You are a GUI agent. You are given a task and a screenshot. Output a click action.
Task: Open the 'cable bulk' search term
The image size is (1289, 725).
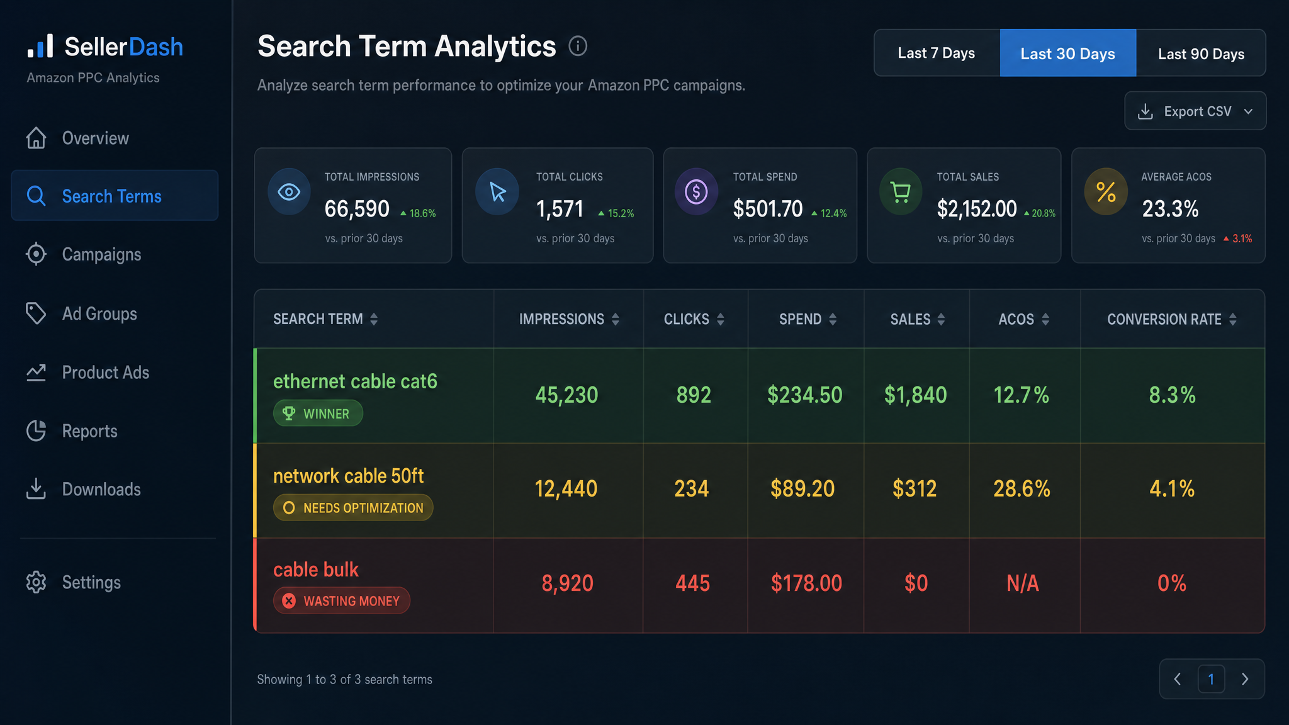[x=315, y=570]
